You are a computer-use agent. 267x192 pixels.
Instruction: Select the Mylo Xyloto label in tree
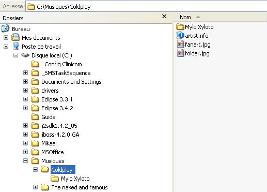click(x=75, y=179)
